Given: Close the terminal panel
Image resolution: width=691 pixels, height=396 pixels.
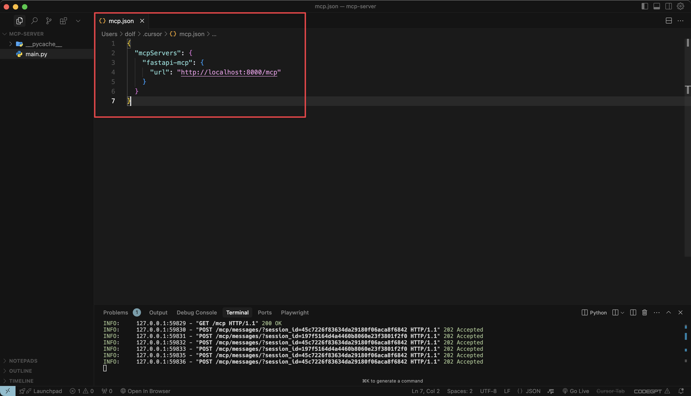Looking at the screenshot, I should (680, 312).
